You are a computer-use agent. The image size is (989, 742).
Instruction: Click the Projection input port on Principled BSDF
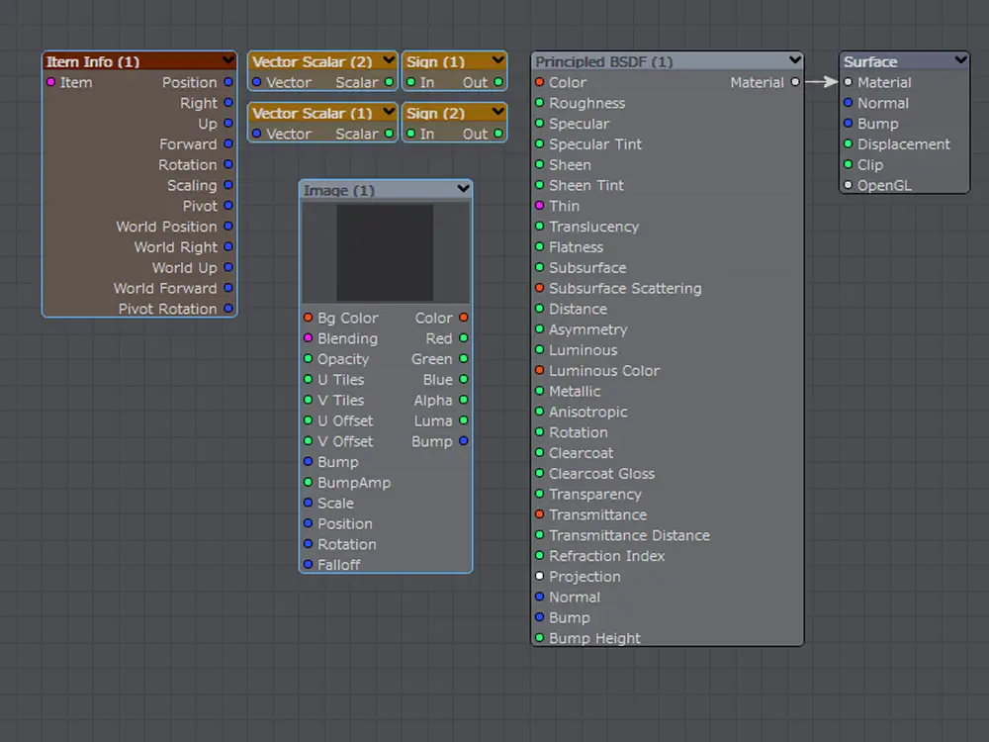539,577
